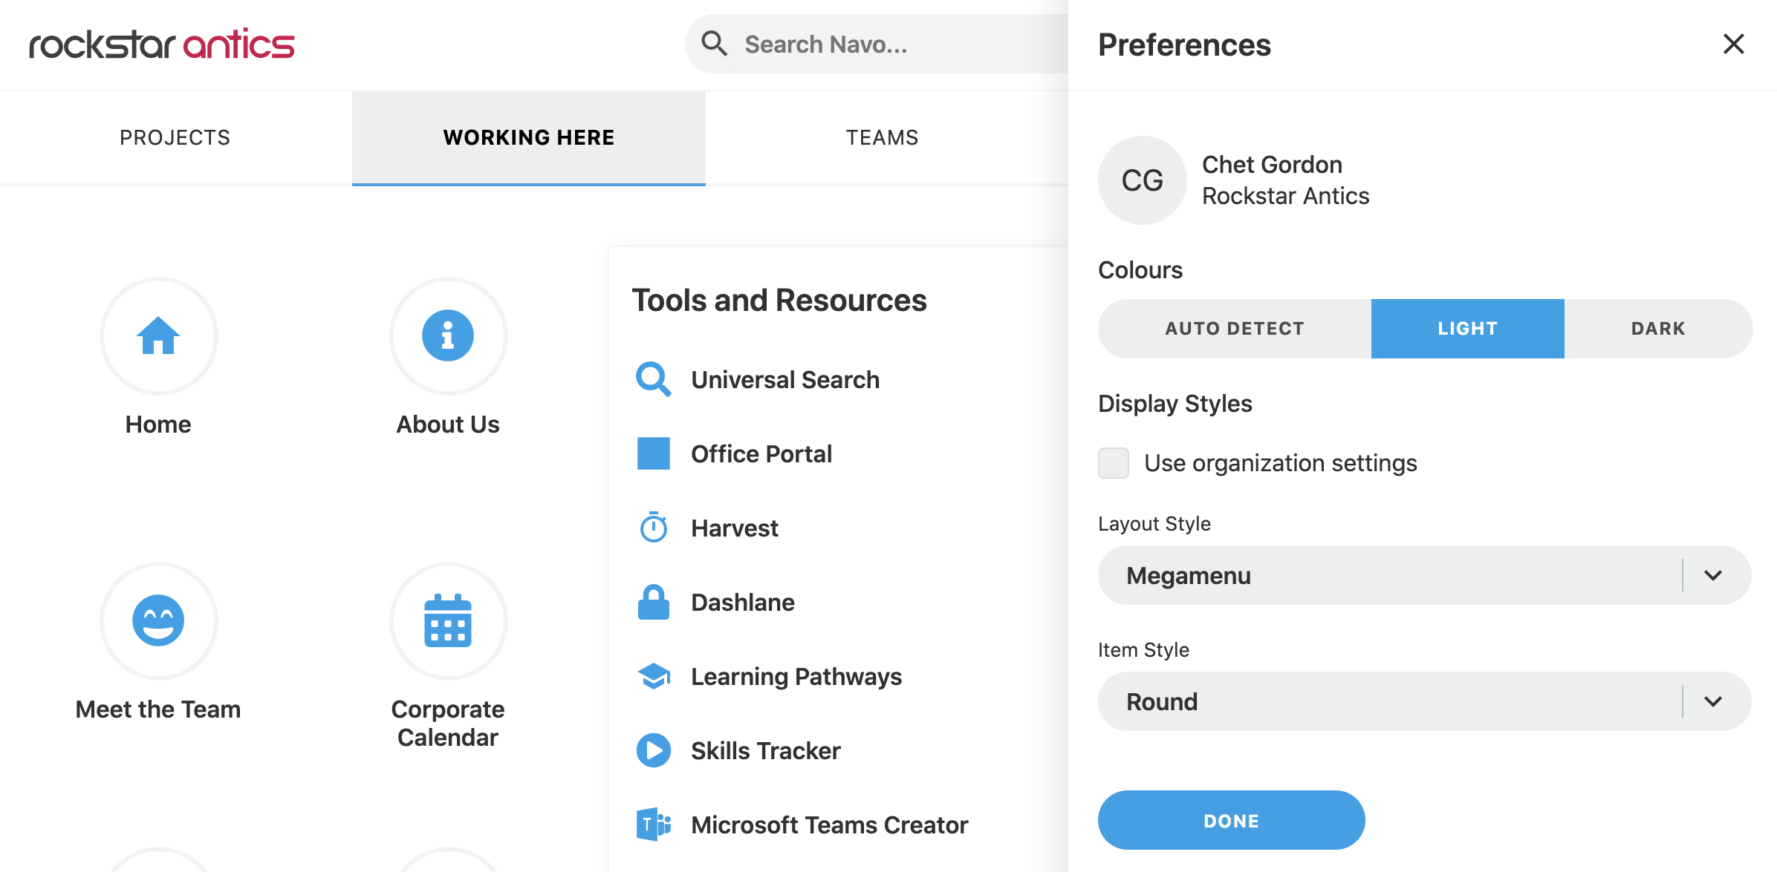Select the Light colour mode
Screen dimensions: 1777x872
[x=1467, y=329]
